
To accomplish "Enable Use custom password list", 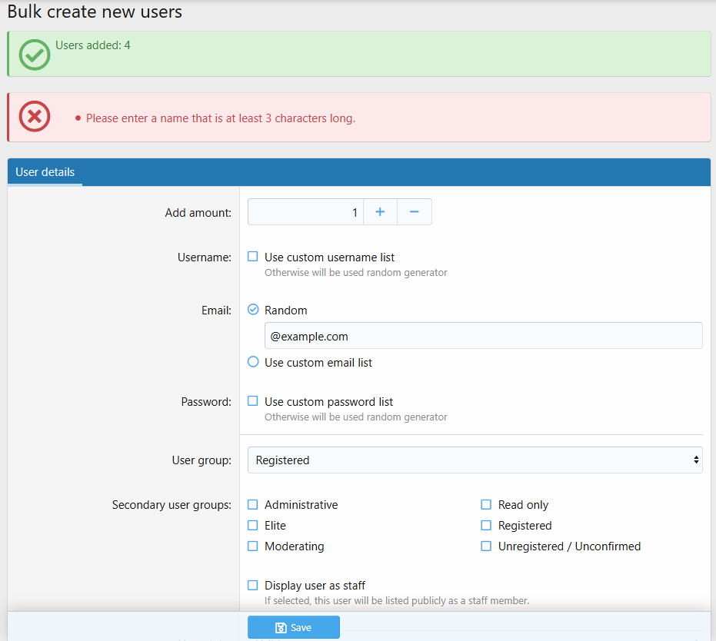I will (x=253, y=401).
